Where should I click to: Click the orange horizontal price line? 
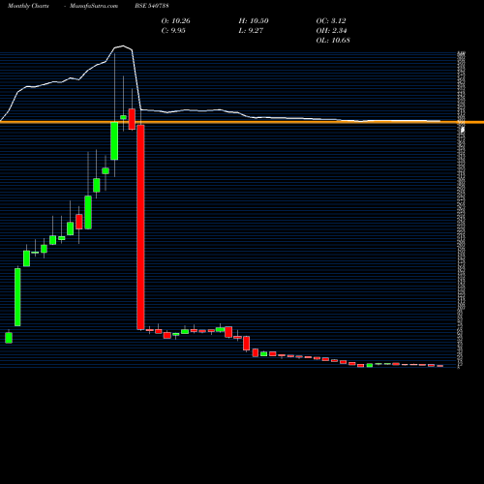point(242,122)
